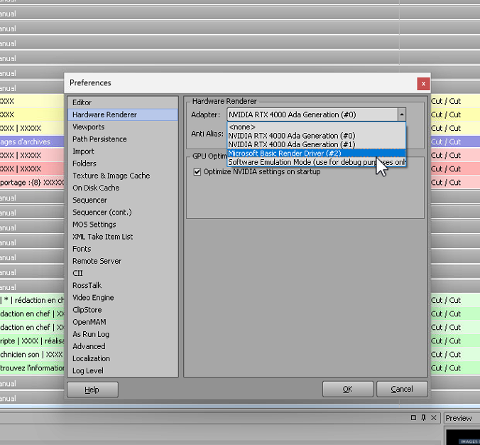Choose Software Emulation Mode option
The image size is (480, 445).
click(316, 162)
